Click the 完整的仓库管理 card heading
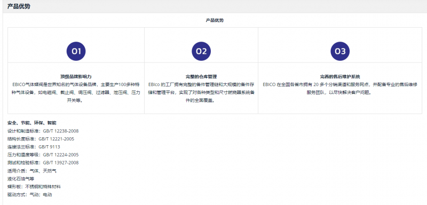The height and width of the screenshot is (205, 427). click(201, 76)
